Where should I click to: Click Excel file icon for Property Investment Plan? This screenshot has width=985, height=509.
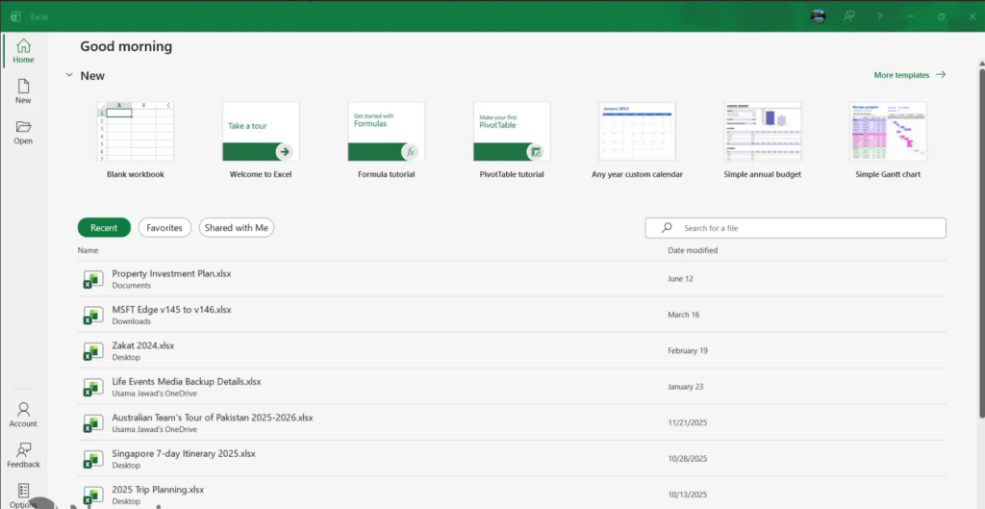93,279
